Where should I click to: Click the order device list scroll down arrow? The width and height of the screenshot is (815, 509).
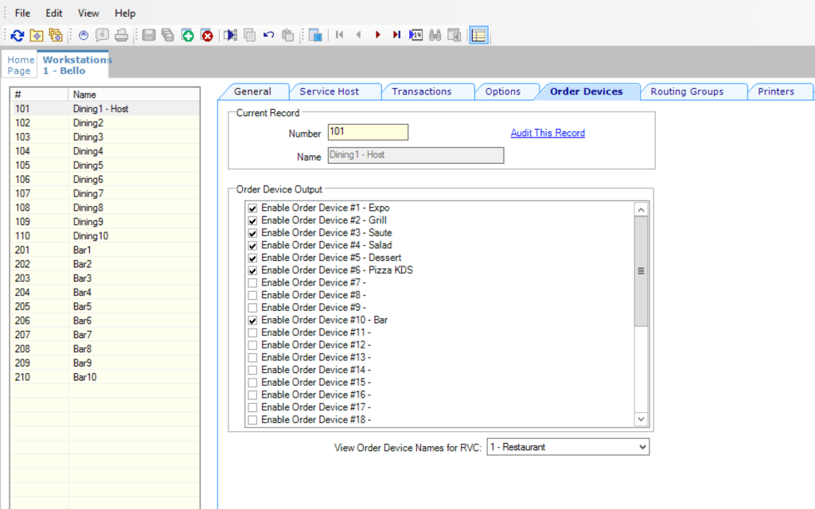641,419
